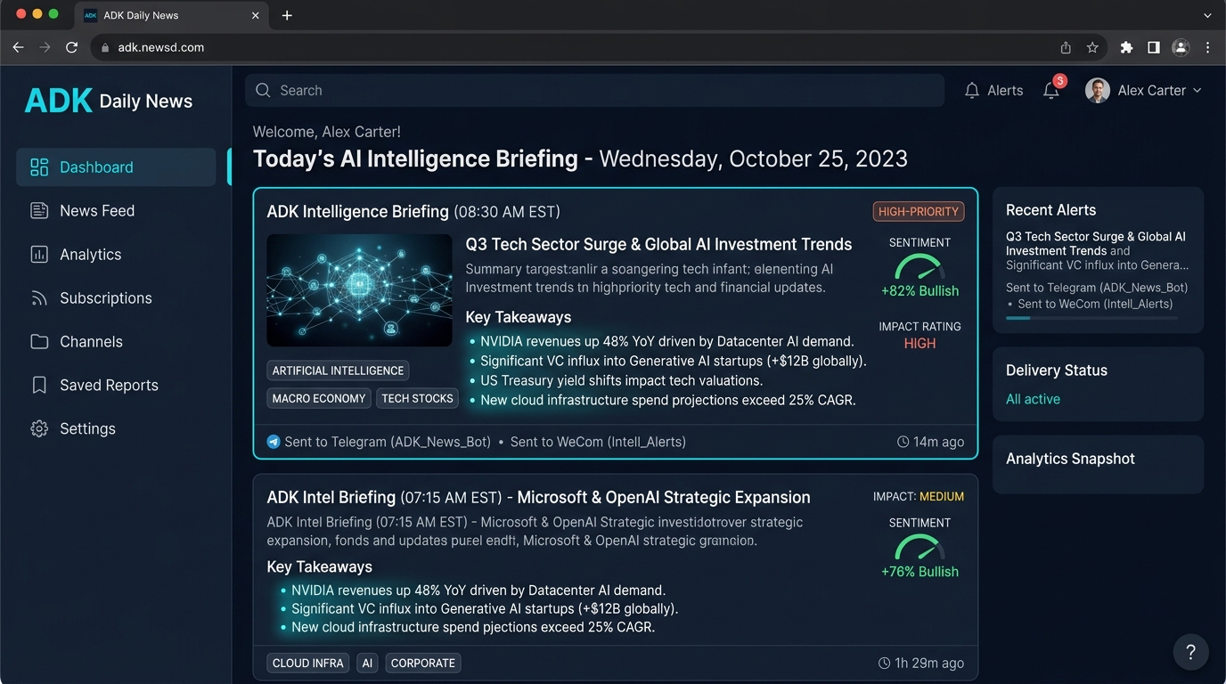Click the ADK Daily News logo
1226x684 pixels.
pos(109,101)
